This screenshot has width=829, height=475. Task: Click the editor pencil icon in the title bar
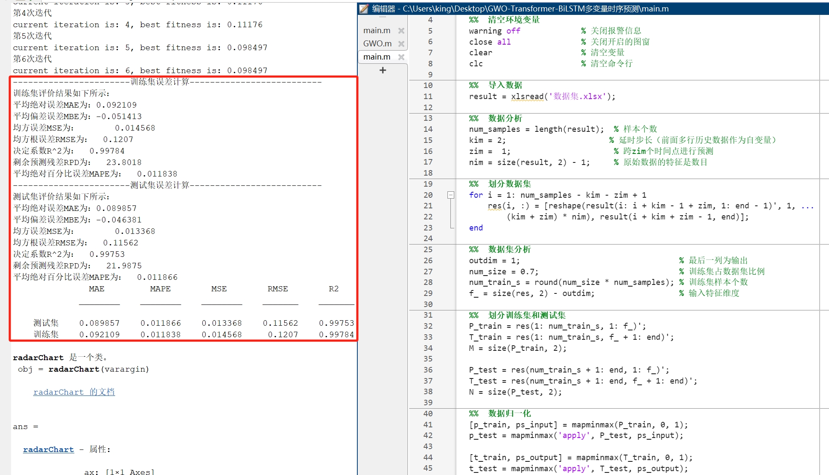363,9
